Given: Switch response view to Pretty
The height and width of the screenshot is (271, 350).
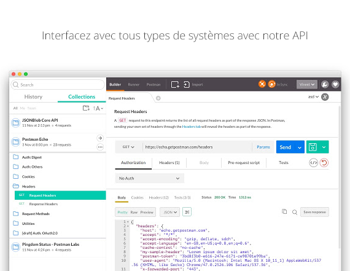Looking at the screenshot, I should pos(123,212).
